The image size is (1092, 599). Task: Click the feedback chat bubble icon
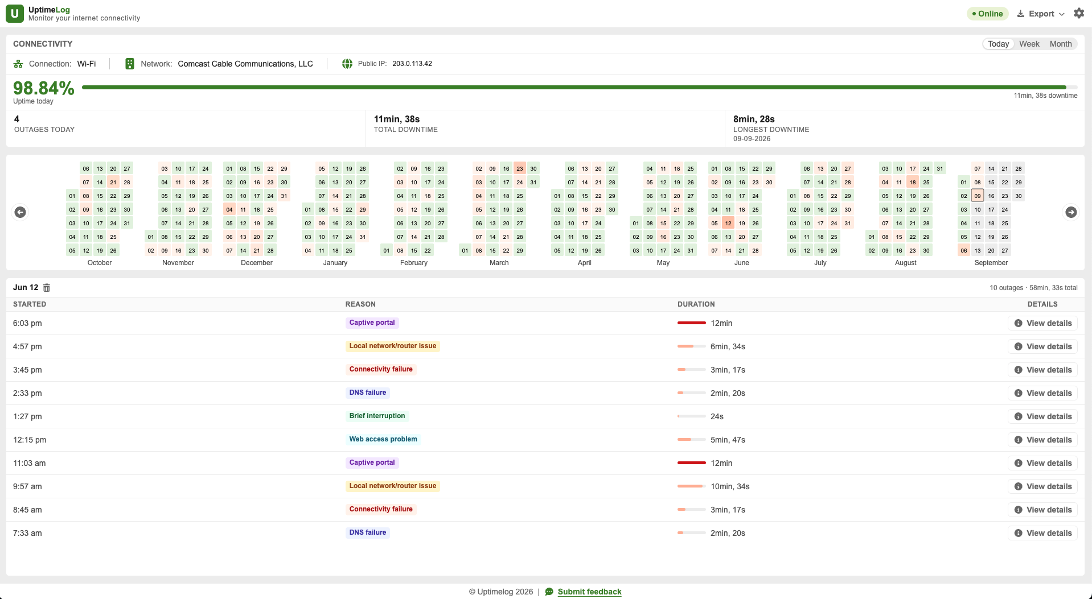click(549, 592)
